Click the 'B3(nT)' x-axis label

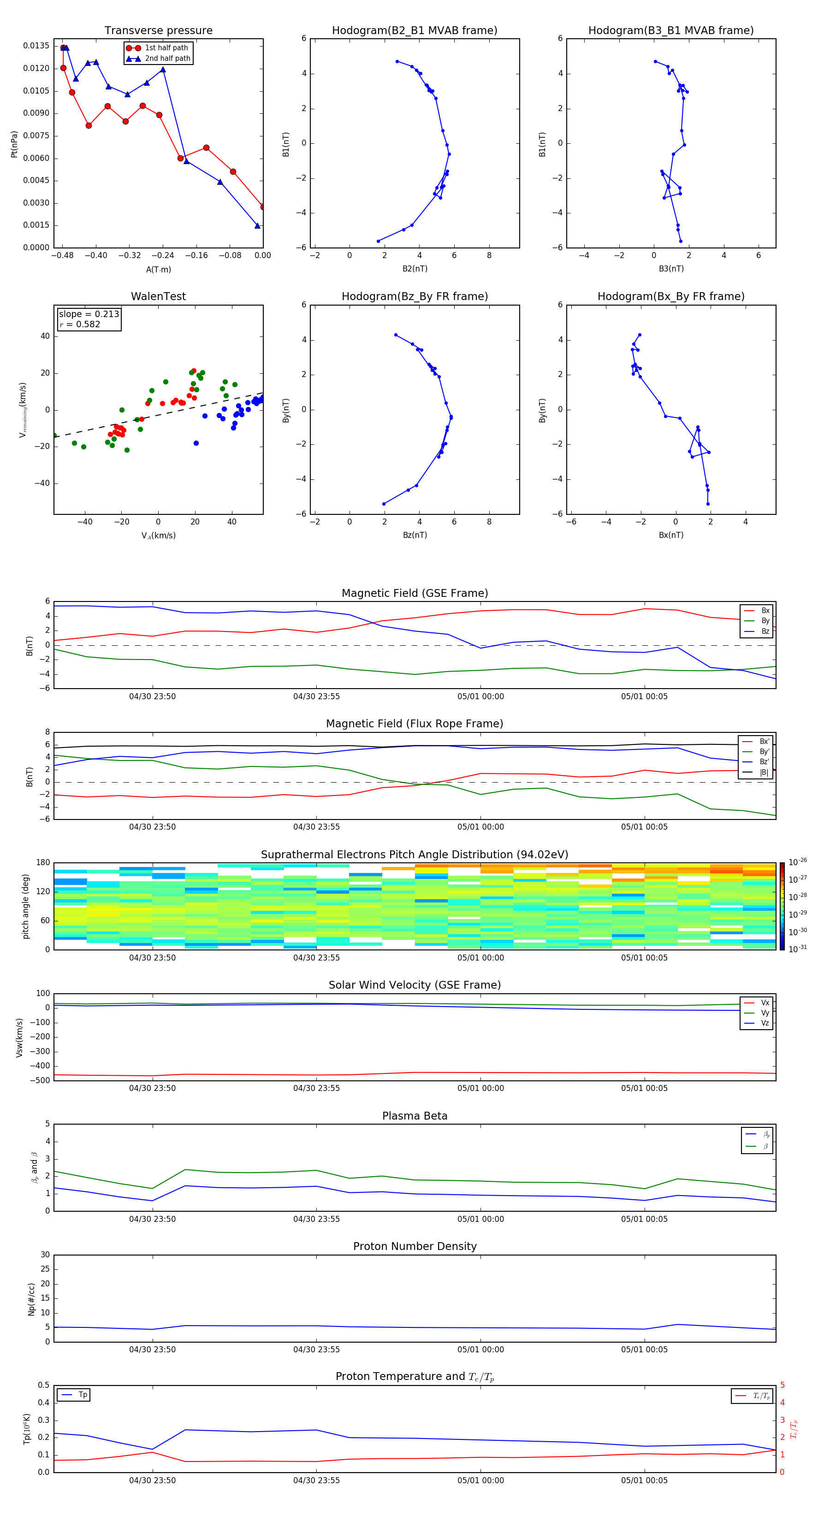tap(671, 269)
